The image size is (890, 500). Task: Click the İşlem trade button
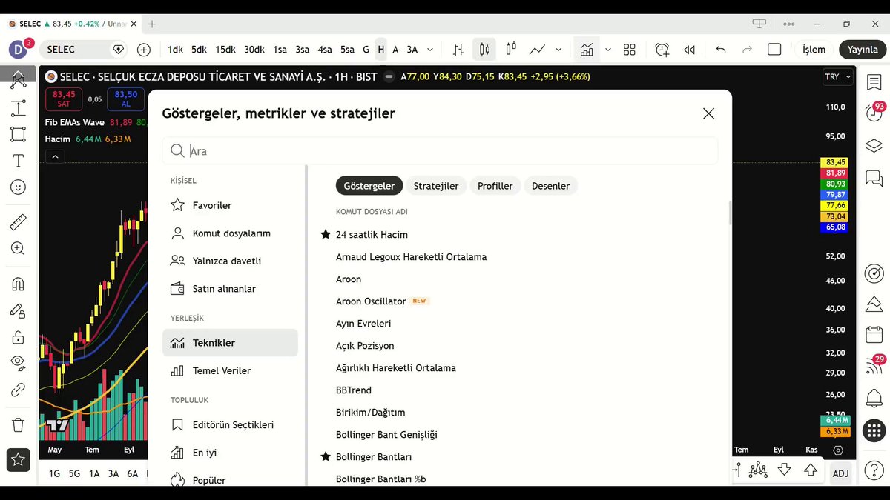pos(814,50)
